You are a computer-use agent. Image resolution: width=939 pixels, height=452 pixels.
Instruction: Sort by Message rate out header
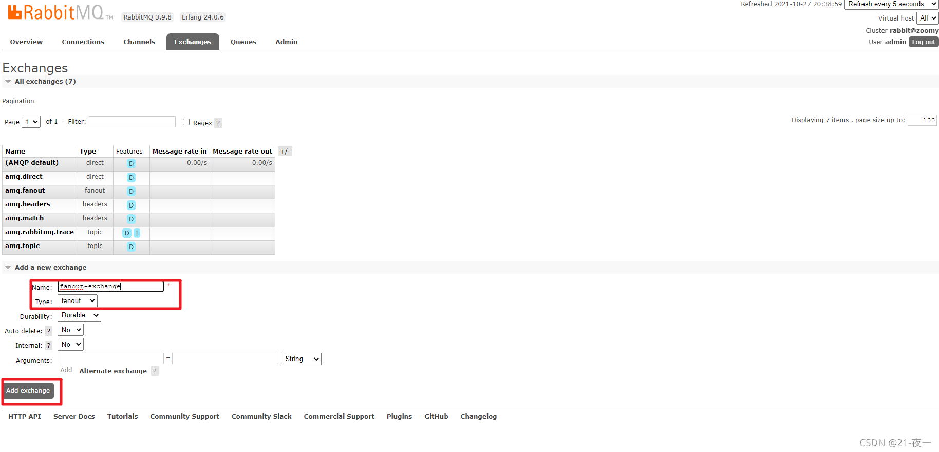(x=242, y=152)
